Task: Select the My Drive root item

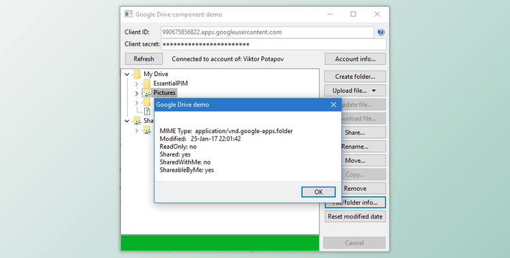Action: point(156,74)
